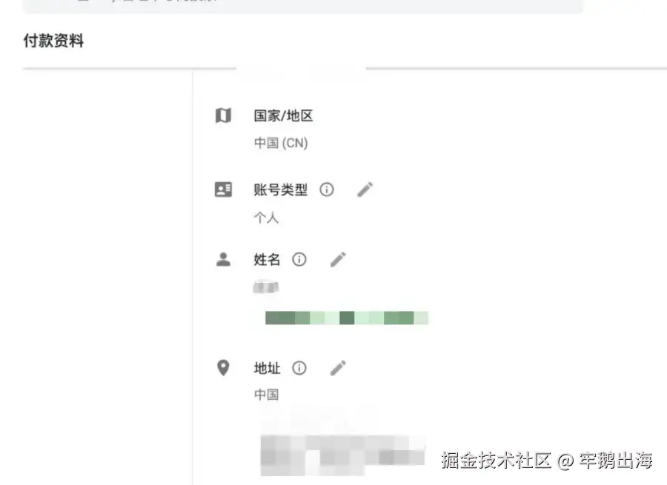Edit 姓名 using the pencil icon

pyautogui.click(x=338, y=259)
